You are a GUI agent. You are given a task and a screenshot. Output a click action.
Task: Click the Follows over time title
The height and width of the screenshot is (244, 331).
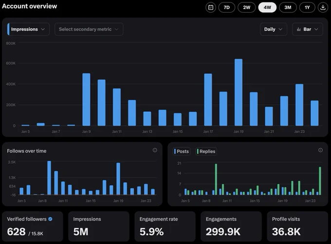click(27, 151)
